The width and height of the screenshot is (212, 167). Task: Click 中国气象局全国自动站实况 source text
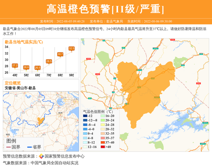(54, 163)
